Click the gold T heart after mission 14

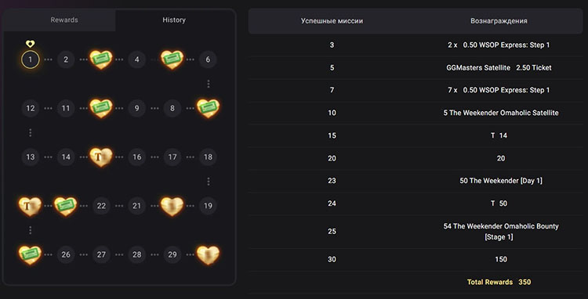click(101, 157)
